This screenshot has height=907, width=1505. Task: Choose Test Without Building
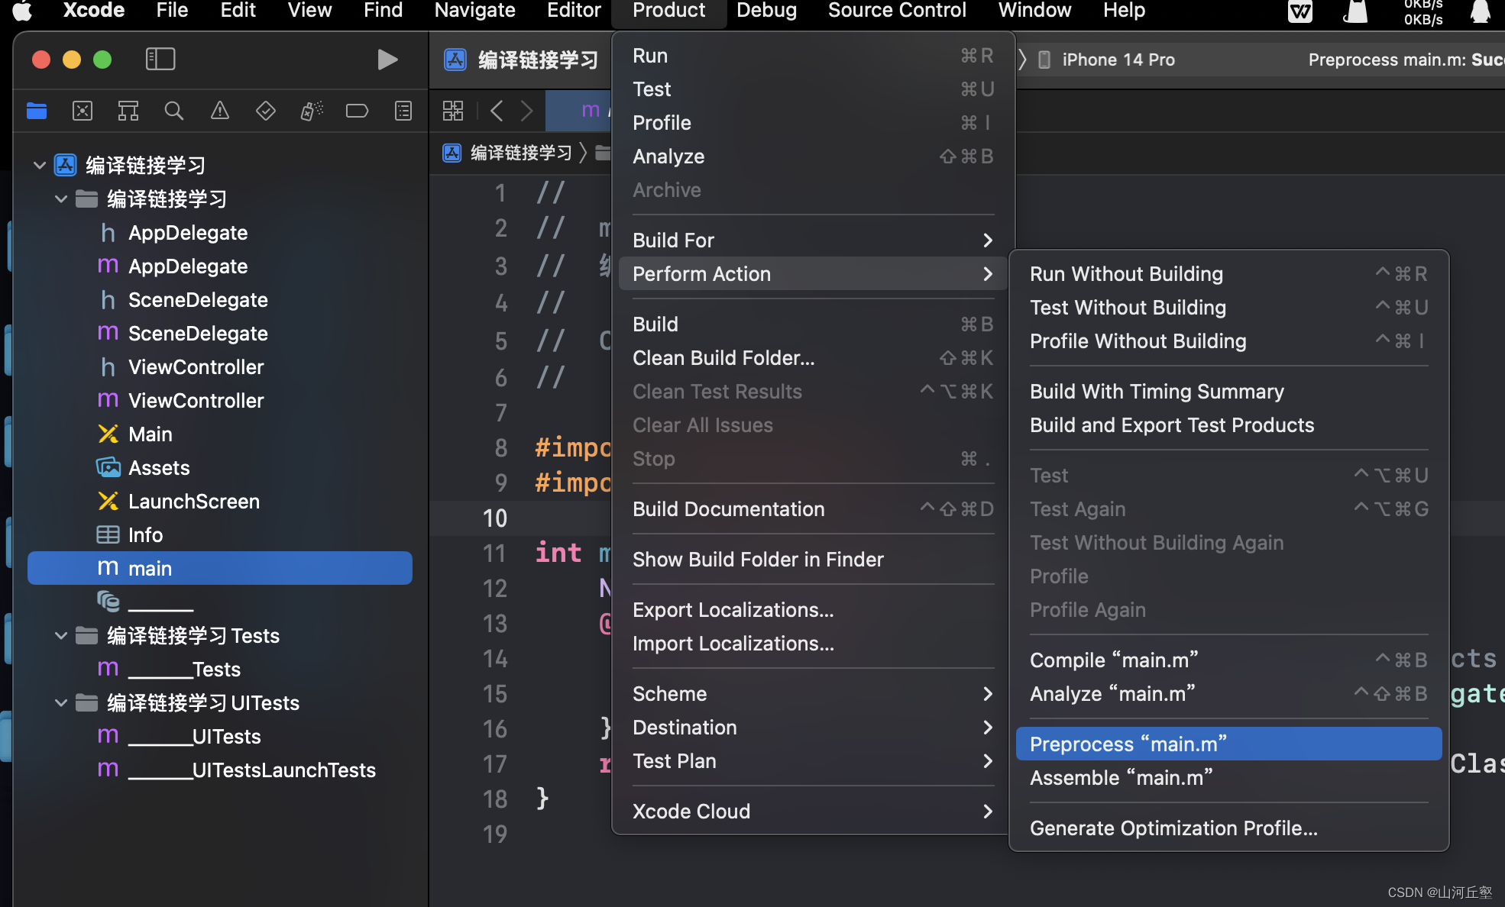1228,307
